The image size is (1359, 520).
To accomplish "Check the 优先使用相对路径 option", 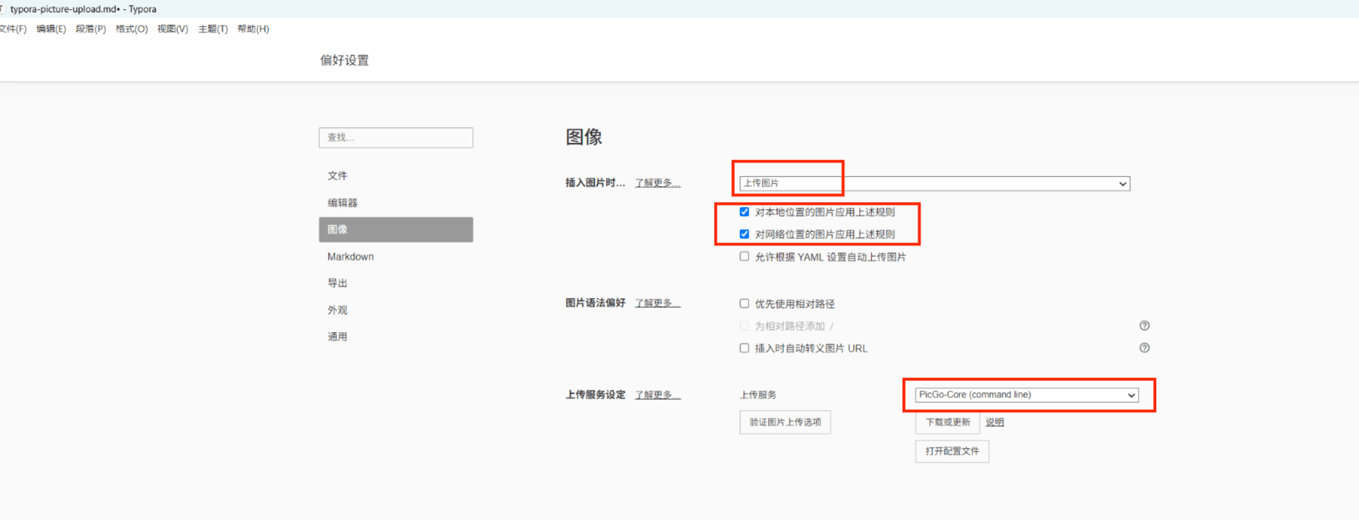I will tap(744, 304).
